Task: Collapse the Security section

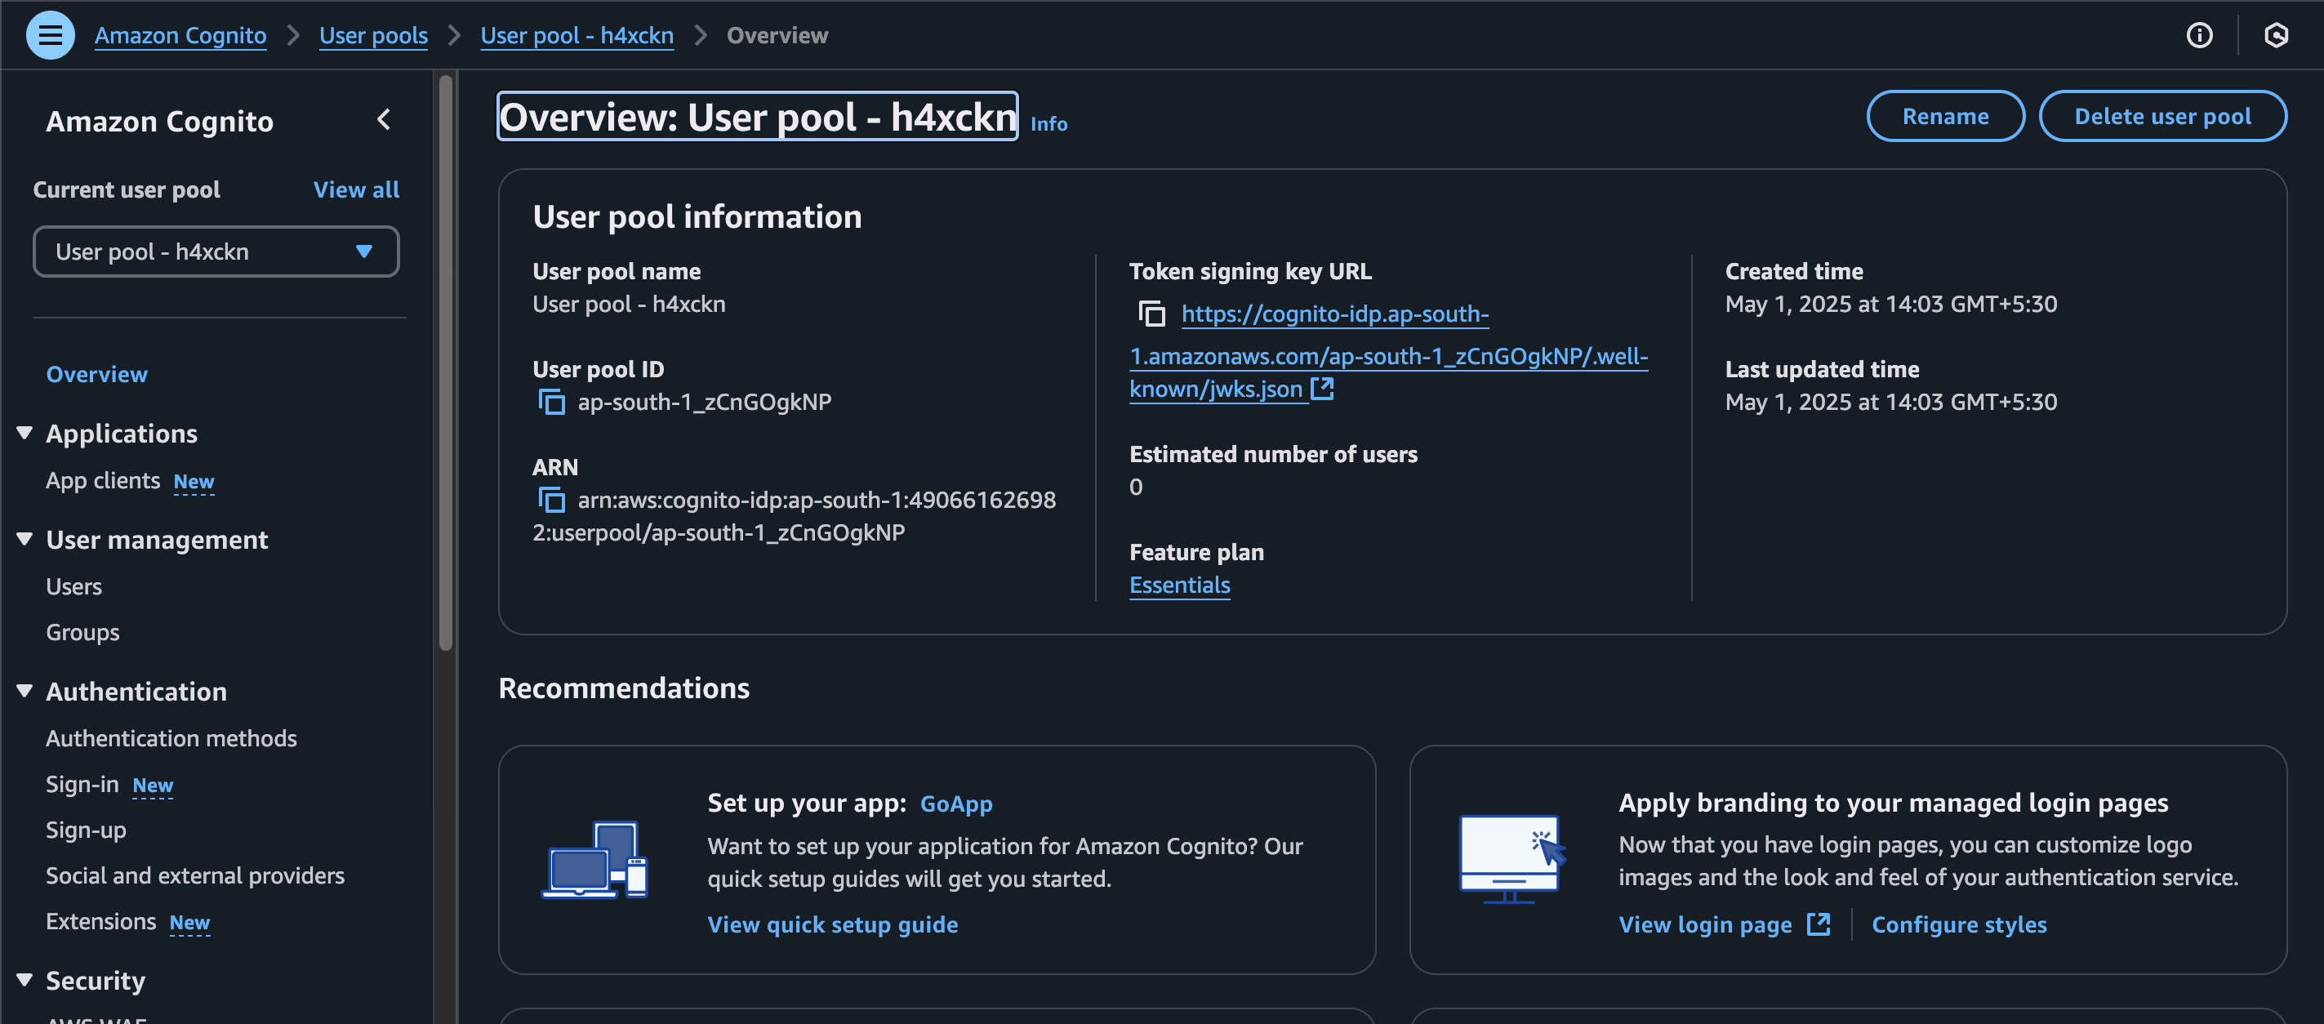Action: coord(25,980)
